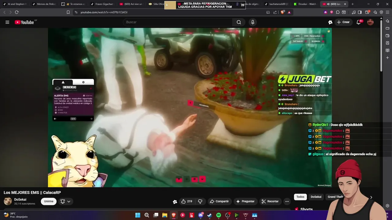Activate voice search microphone
The image size is (392, 220).
[x=253, y=22]
